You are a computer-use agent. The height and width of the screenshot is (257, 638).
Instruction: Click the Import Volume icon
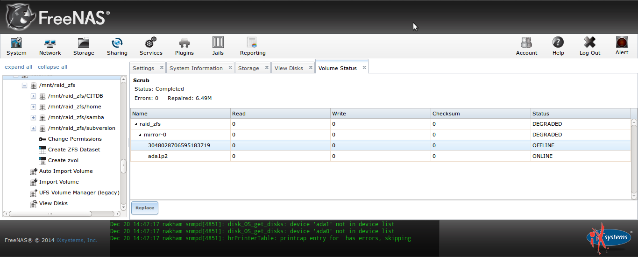pyautogui.click(x=34, y=182)
